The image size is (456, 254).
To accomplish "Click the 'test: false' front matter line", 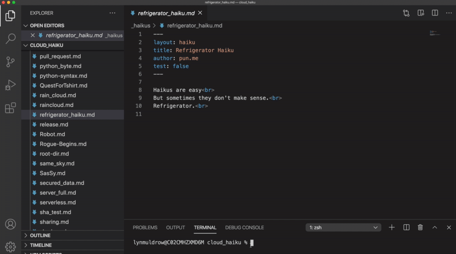I will tap(171, 66).
